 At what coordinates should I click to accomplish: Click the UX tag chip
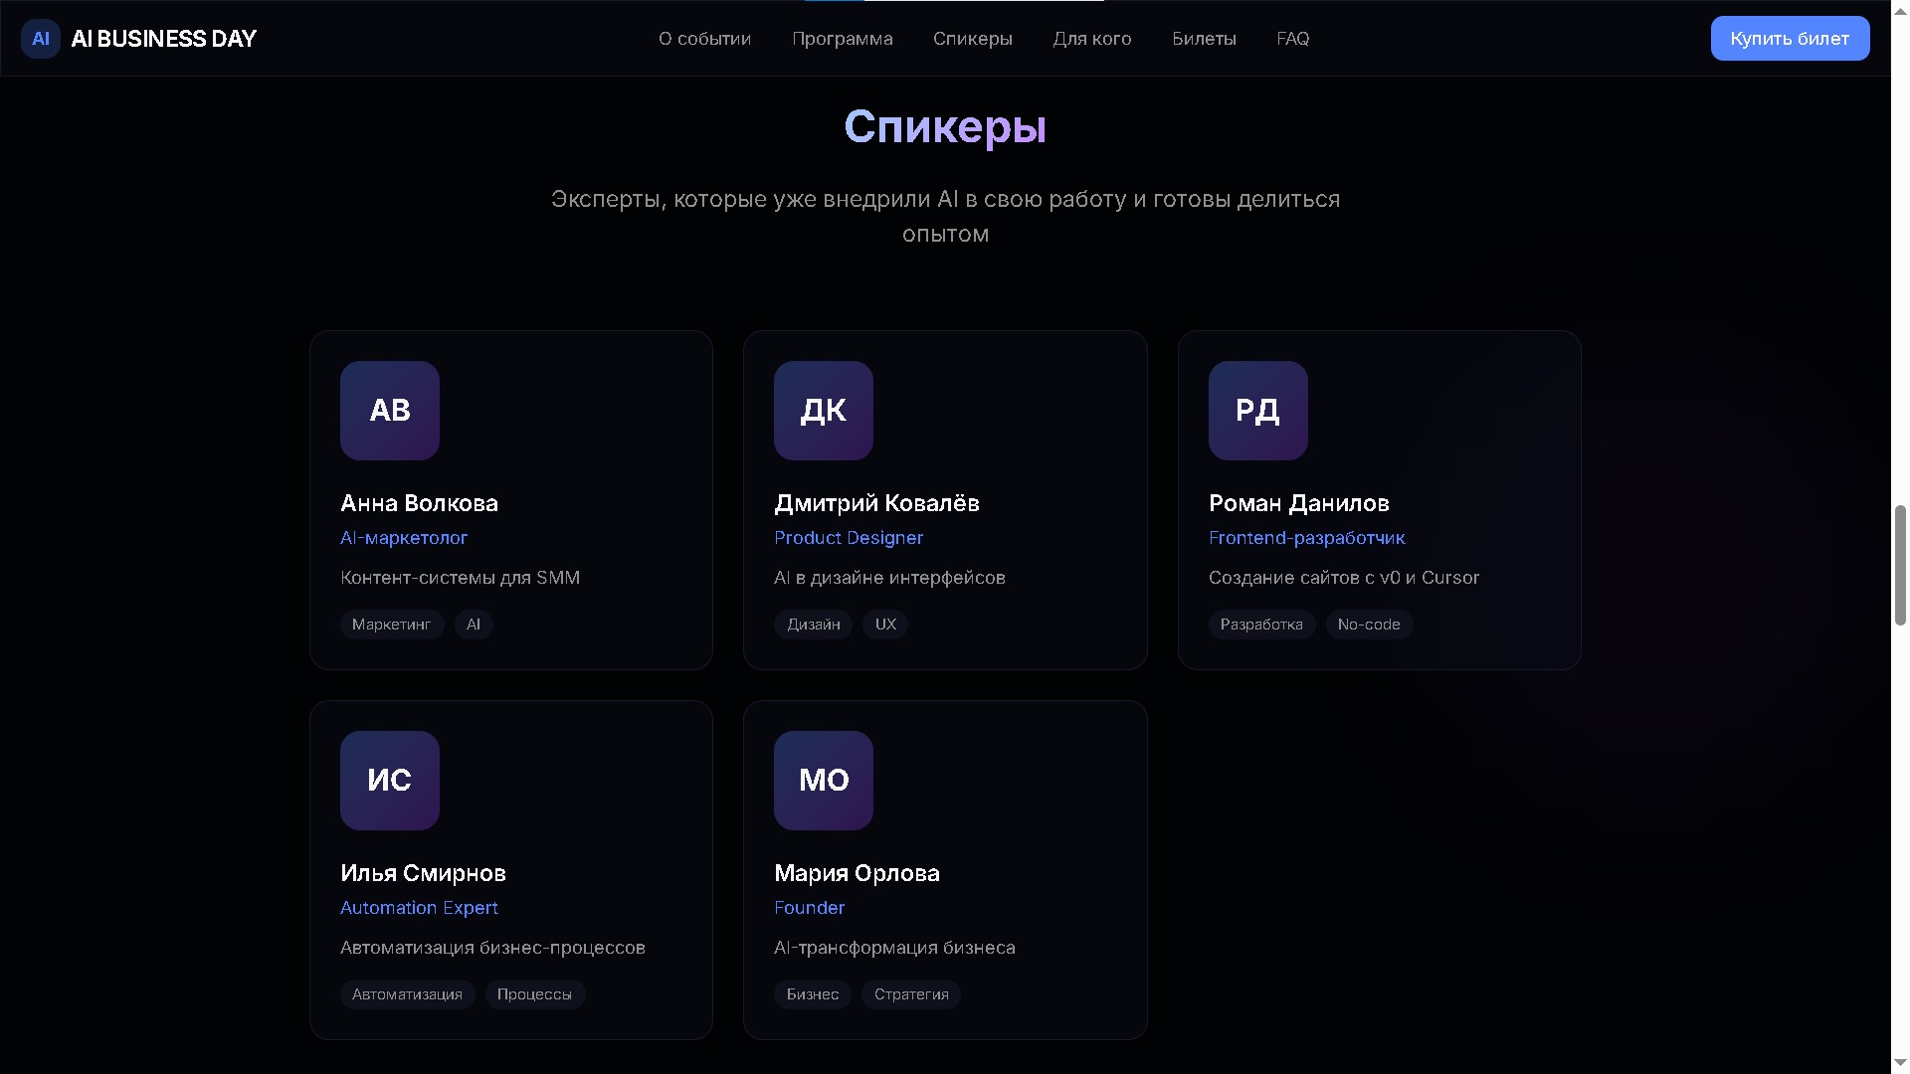point(885,625)
